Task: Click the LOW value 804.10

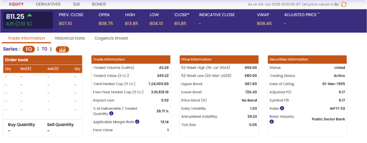Action: point(156,23)
